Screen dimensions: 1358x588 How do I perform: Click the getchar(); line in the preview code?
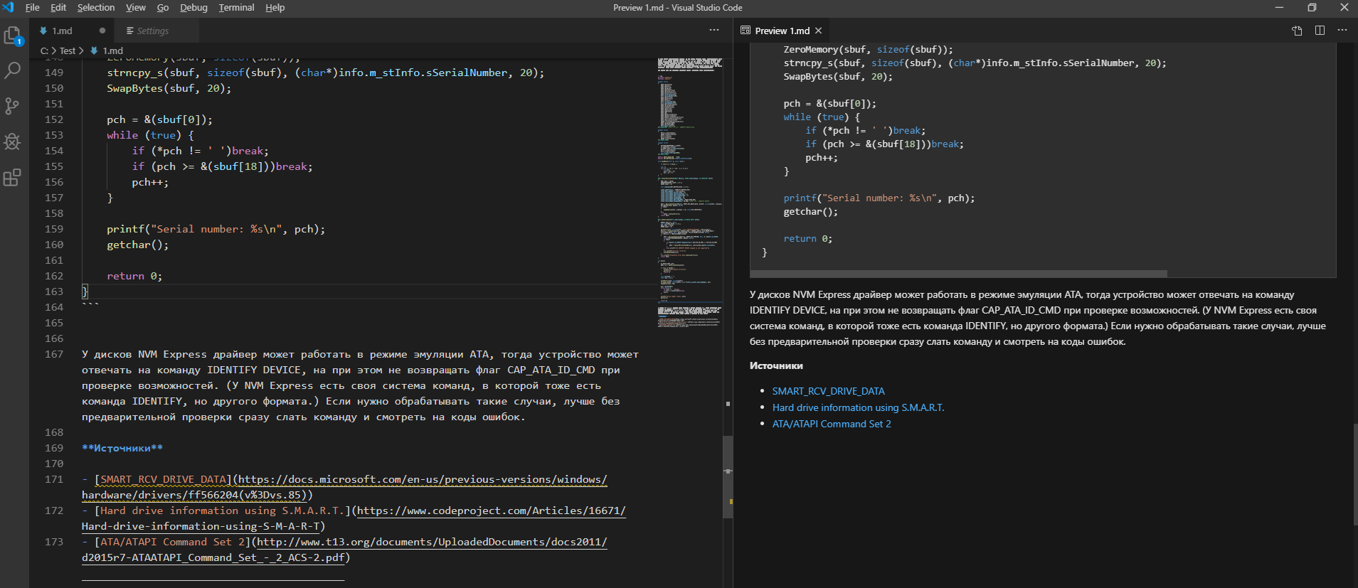(810, 212)
